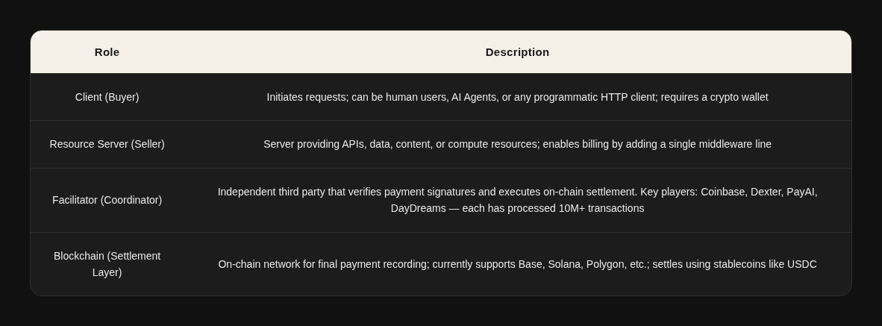Select the Blockchain (Settlement Layer) cell
This screenshot has width=882, height=326.
coord(107,264)
